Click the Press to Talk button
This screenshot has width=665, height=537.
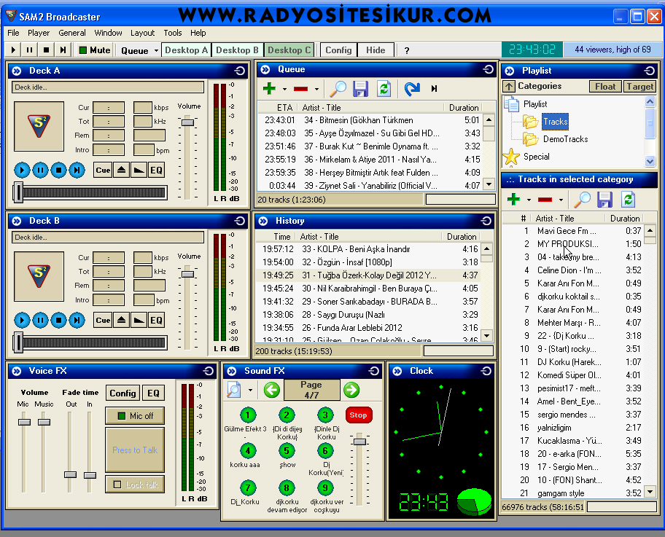click(135, 450)
